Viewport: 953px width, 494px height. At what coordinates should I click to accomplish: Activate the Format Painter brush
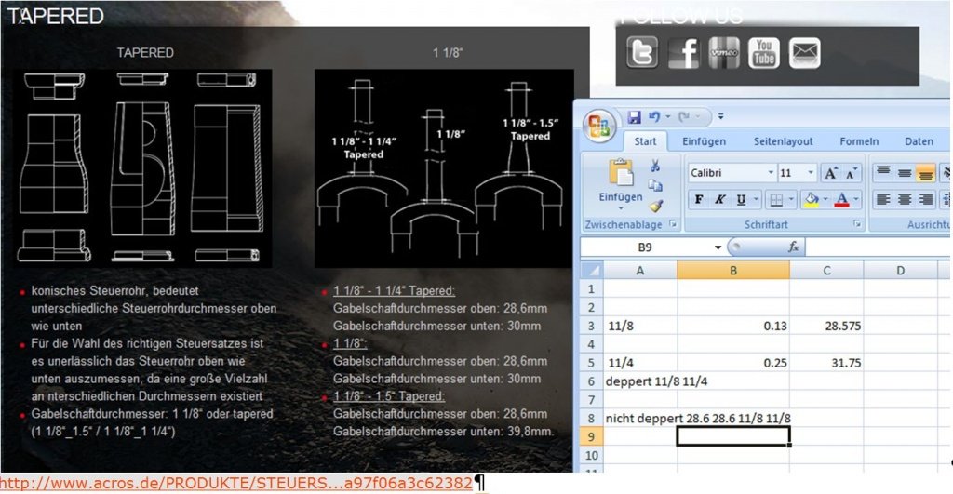(x=654, y=206)
